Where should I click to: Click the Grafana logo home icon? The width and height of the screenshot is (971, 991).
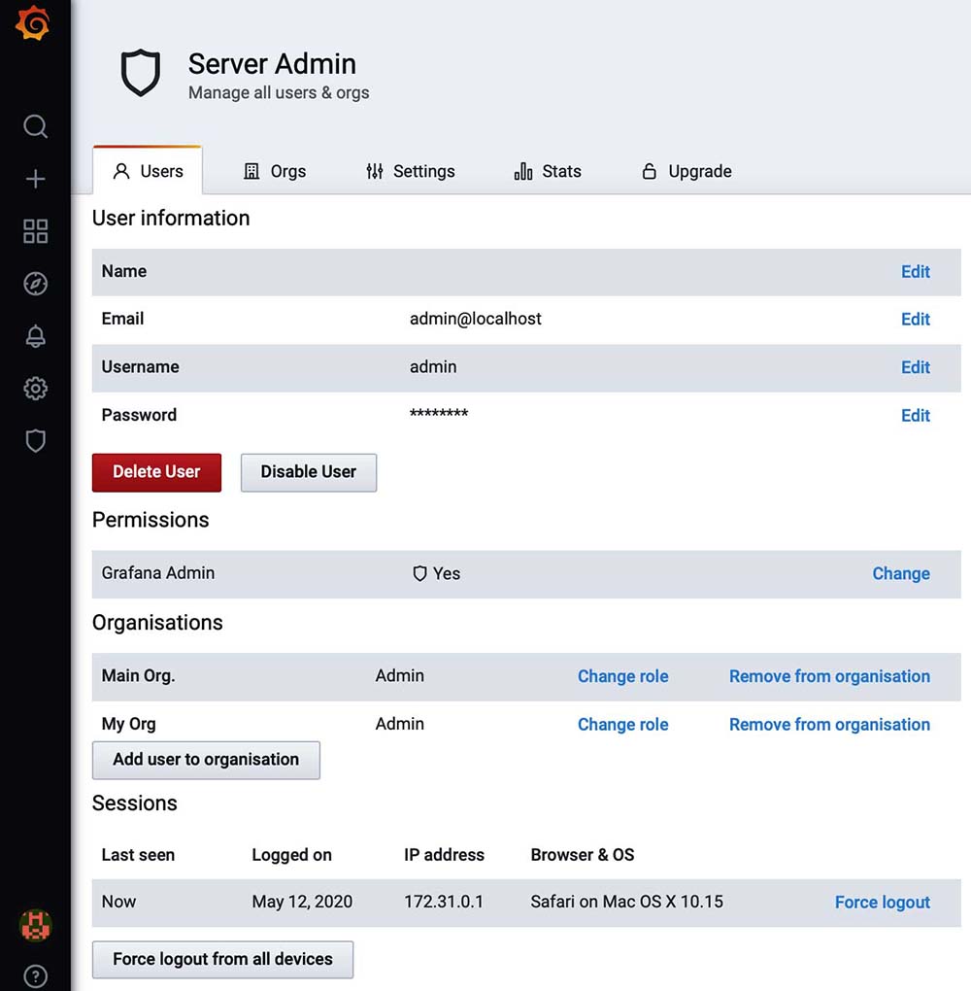[33, 24]
